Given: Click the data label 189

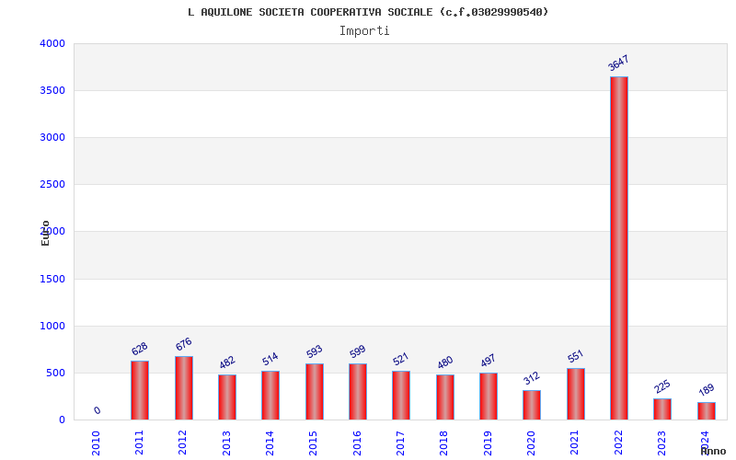Looking at the screenshot, I should (x=707, y=390).
